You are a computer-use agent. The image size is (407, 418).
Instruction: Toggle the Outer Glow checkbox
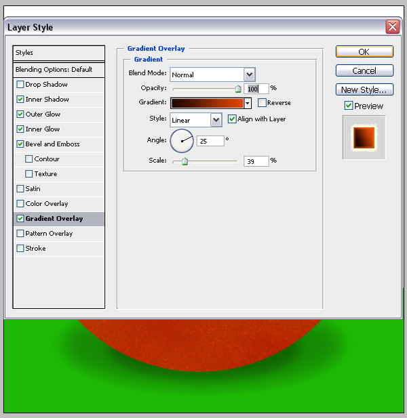click(20, 114)
